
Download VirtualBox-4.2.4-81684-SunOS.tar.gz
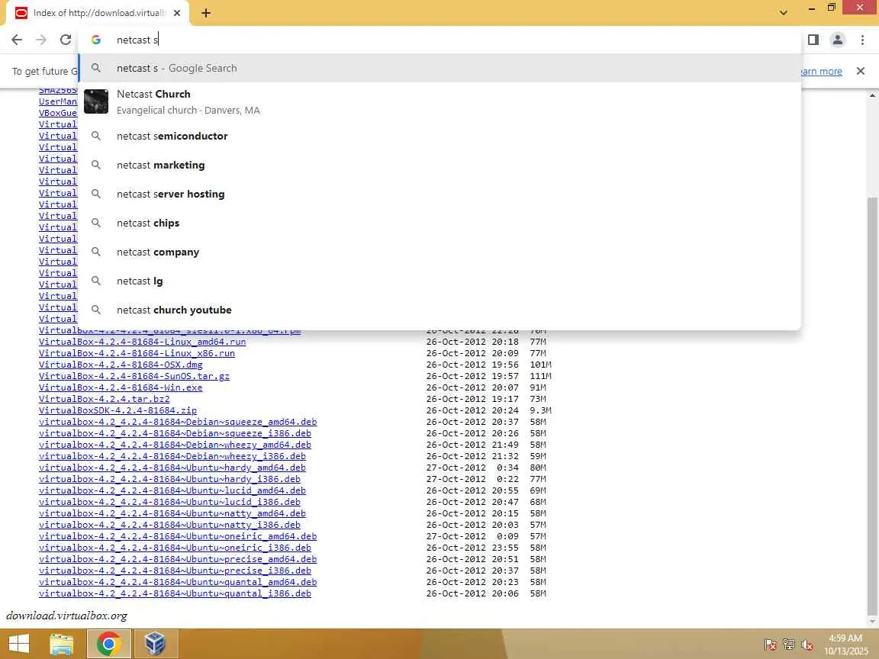[x=134, y=376]
